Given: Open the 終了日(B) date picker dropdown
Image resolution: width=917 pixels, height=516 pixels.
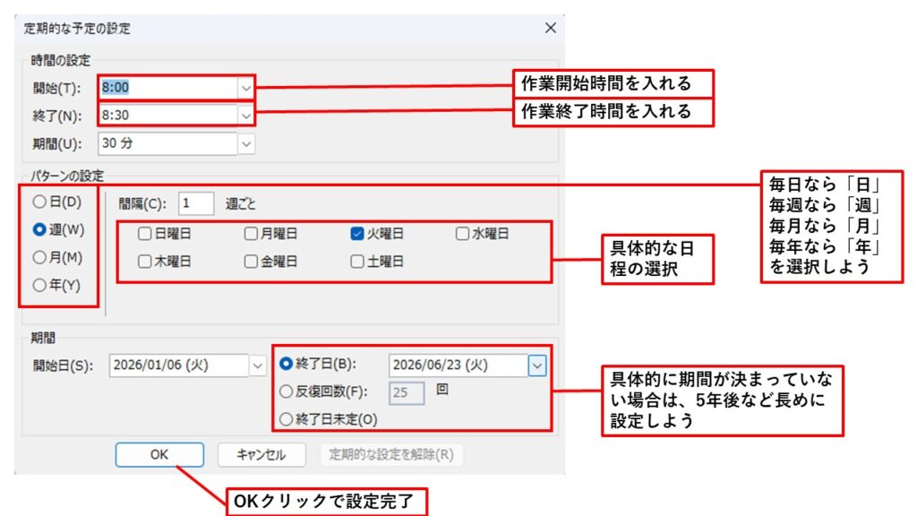Looking at the screenshot, I should click(x=536, y=365).
